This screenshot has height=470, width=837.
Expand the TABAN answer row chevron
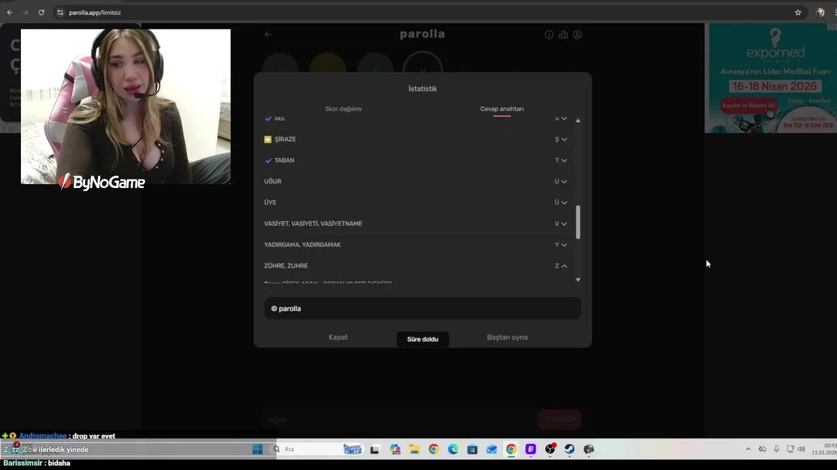[564, 161]
